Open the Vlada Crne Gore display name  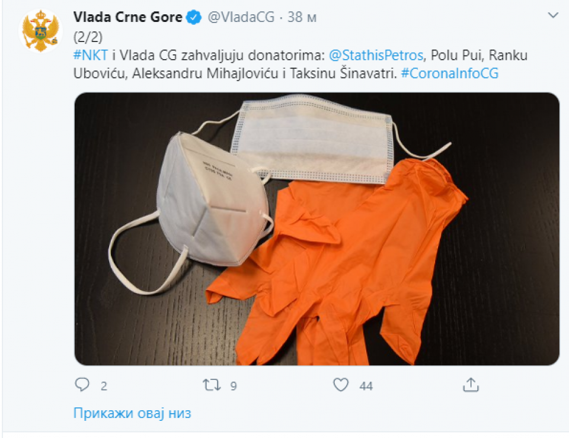tap(128, 17)
